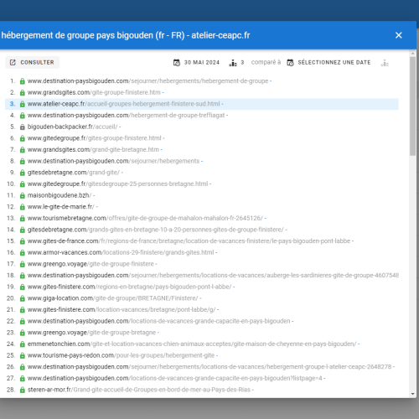419x419 pixels.
Task: Click the blue dash after grandsgites gite-groupe-finistere.htm
Action: point(163,92)
